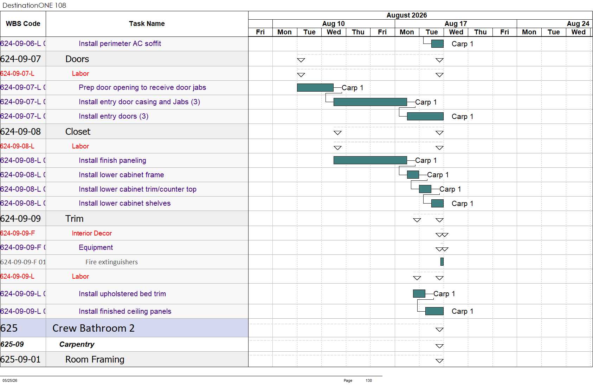The image size is (593, 385).
Task: Click the 05/25/26 date in footer
Action: pos(10,380)
